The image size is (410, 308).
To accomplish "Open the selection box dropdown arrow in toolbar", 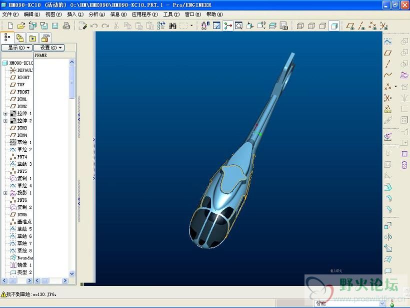I will point(191,26).
